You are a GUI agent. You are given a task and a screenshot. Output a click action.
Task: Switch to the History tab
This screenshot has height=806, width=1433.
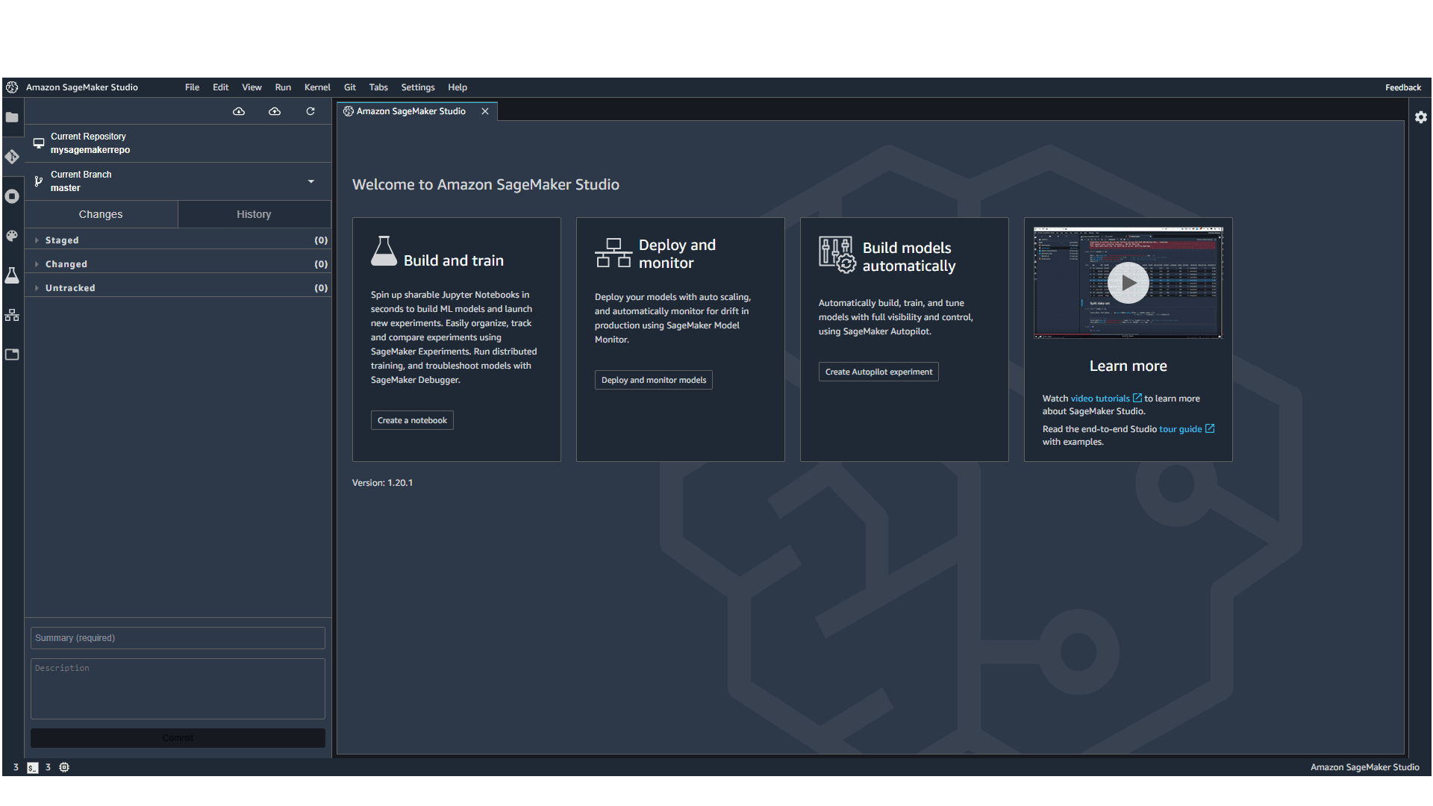pos(254,214)
